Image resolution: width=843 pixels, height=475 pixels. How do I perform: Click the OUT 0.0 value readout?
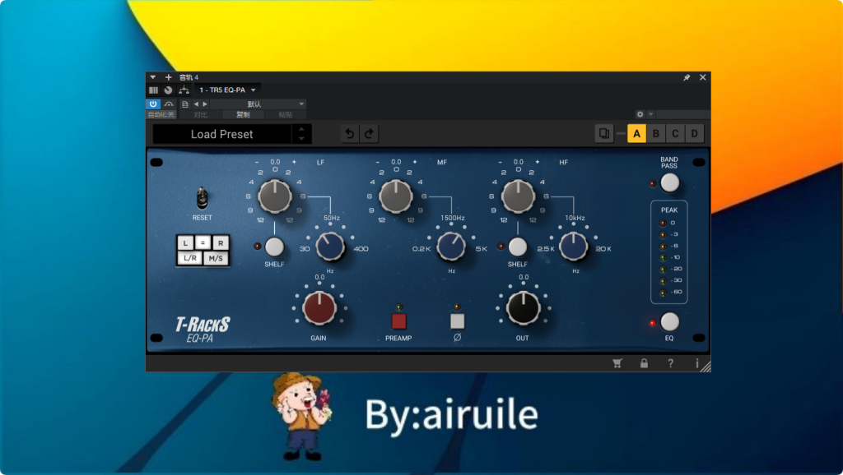coord(524,277)
